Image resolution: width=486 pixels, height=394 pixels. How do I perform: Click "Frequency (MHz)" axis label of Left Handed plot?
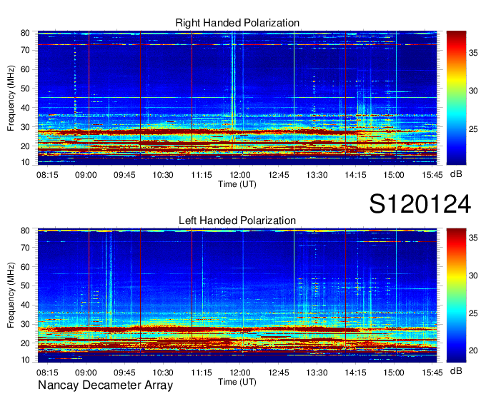click(11, 295)
